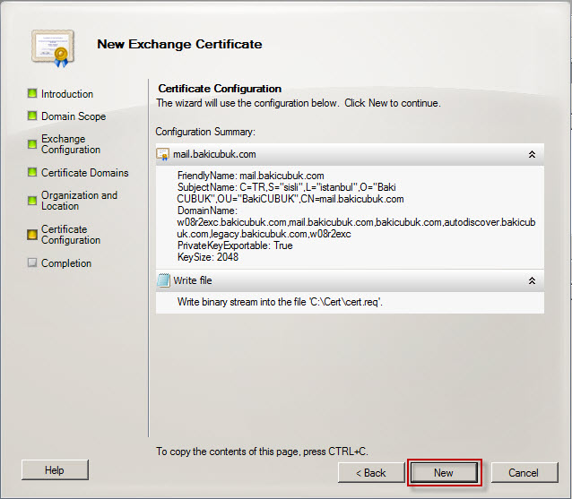Open Help for this wizard
This screenshot has width=572, height=499.
pyautogui.click(x=55, y=469)
